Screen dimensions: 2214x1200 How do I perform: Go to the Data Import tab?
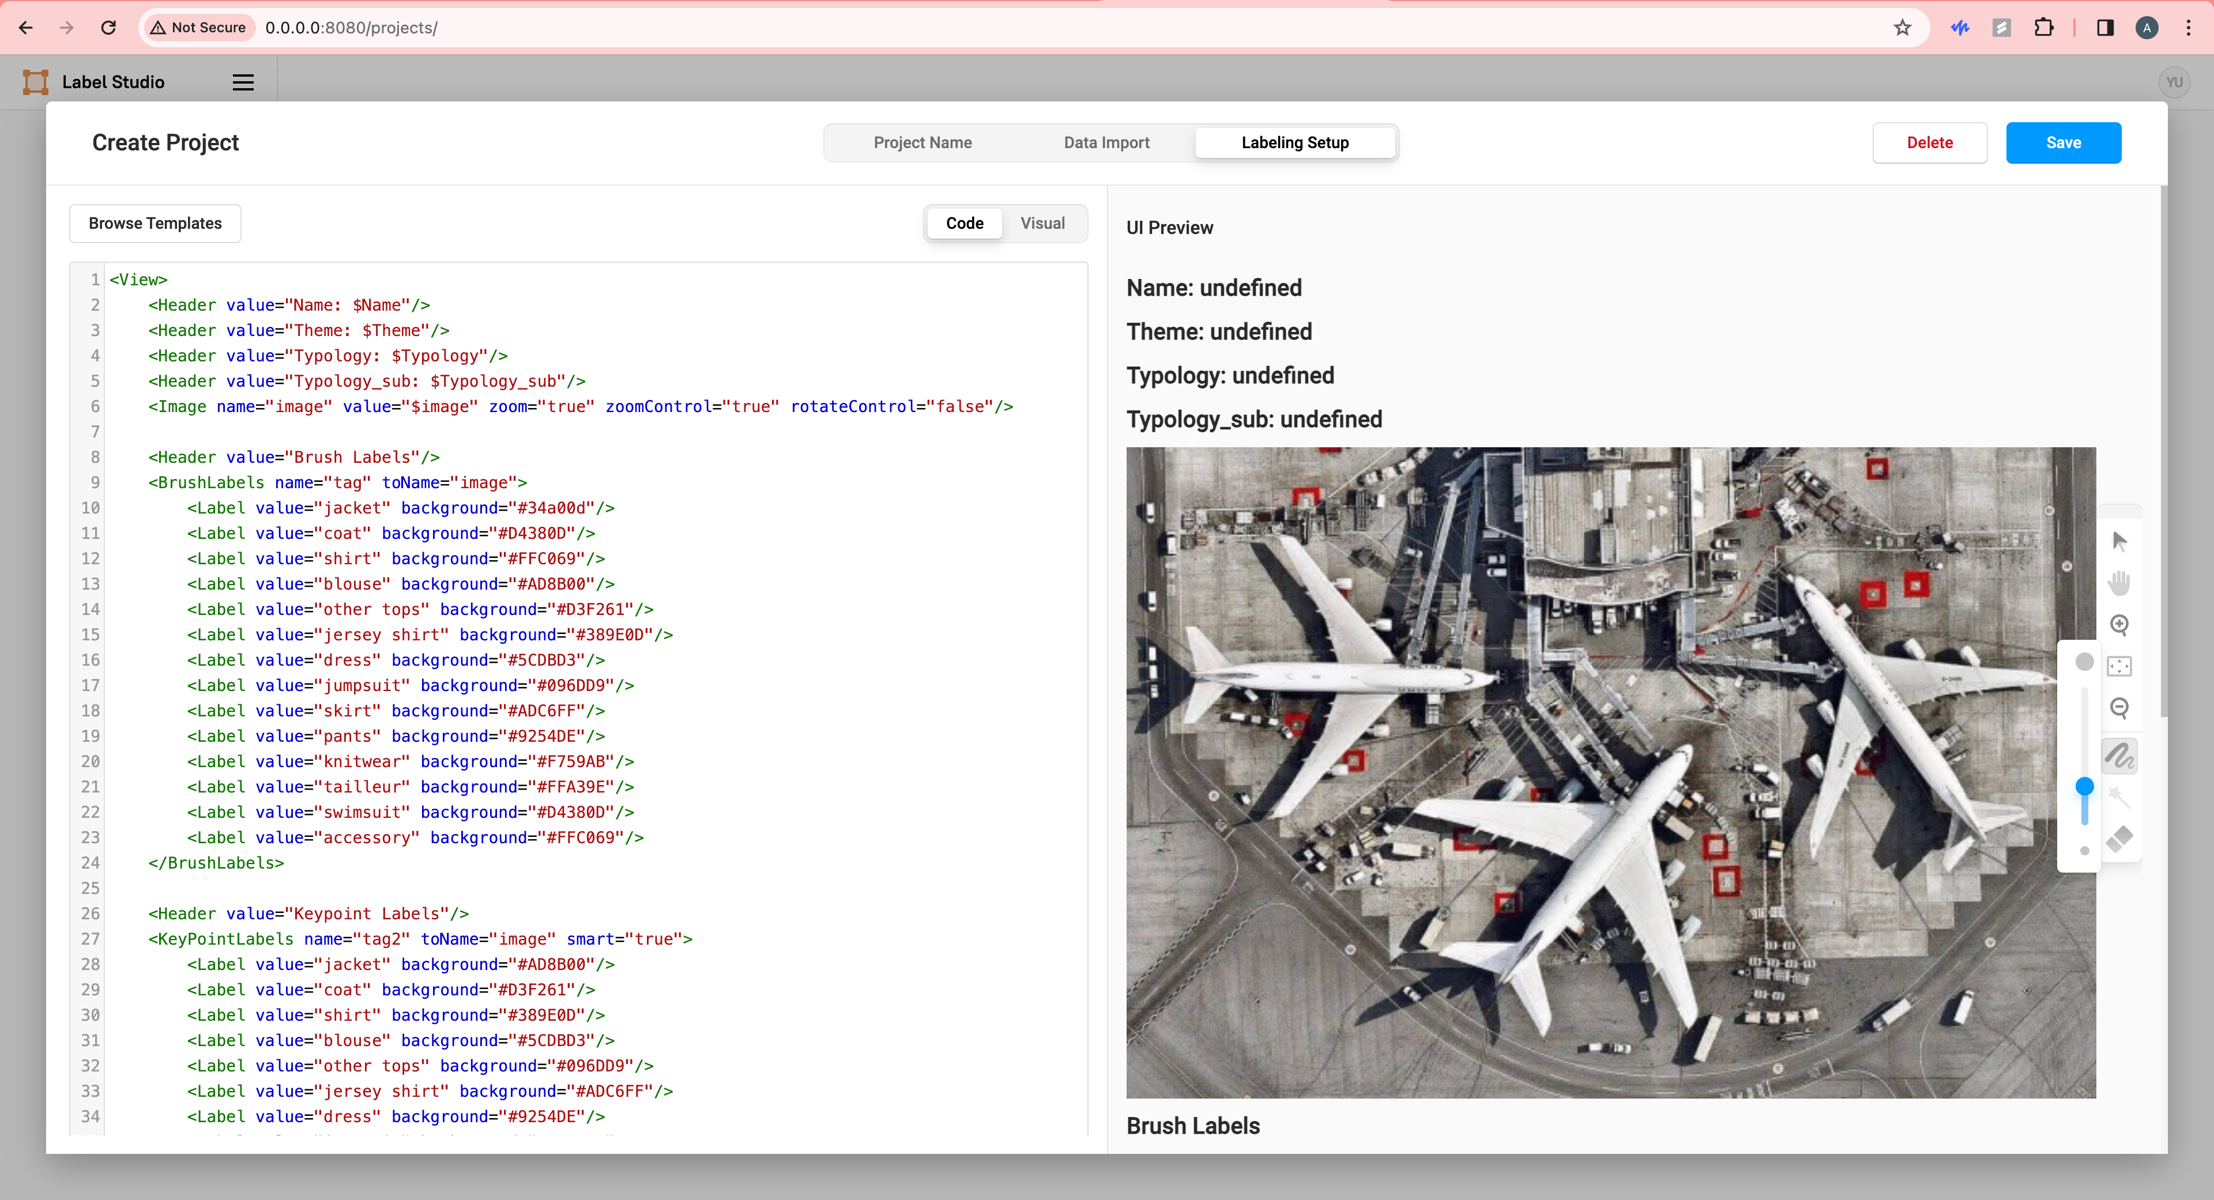point(1106,142)
